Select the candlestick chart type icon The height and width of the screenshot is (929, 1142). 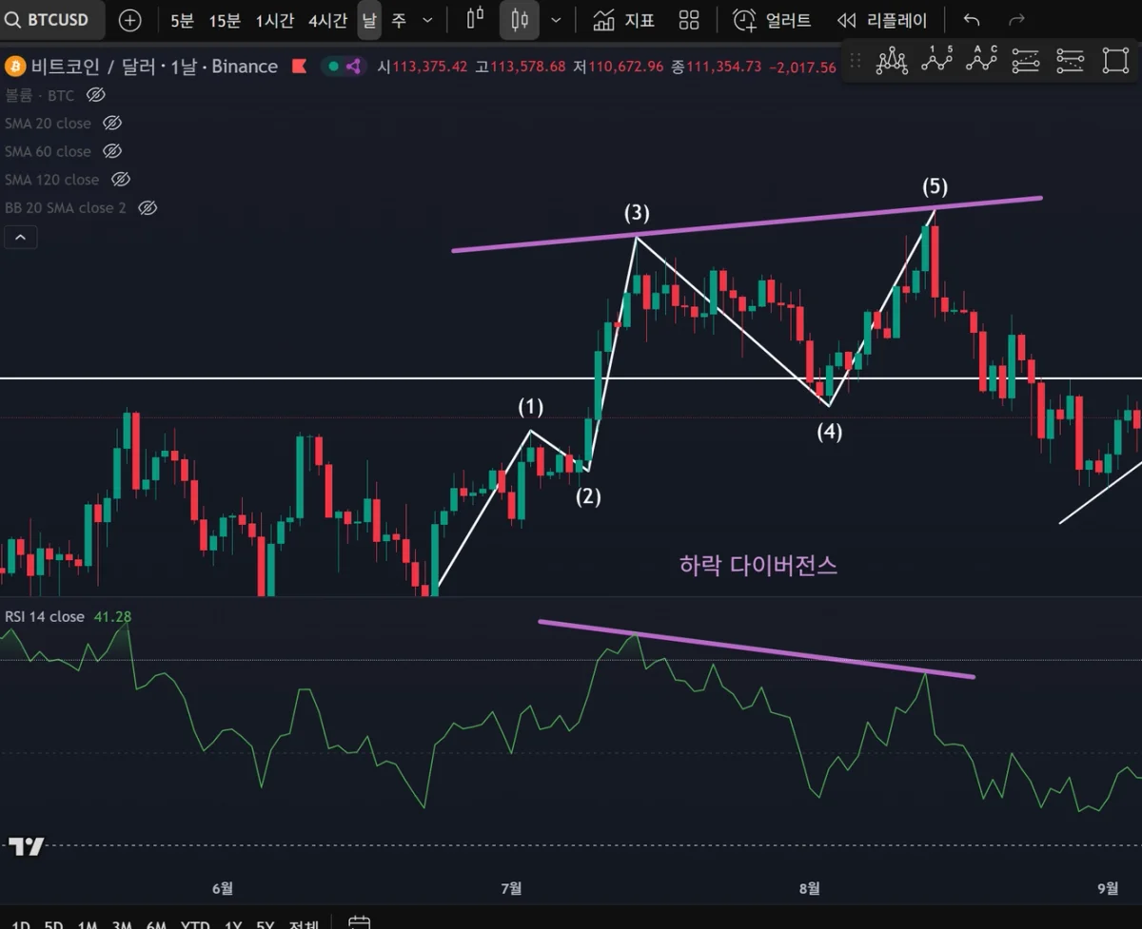[x=520, y=20]
